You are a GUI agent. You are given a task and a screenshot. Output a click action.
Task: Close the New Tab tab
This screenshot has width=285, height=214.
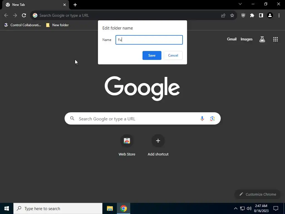65,5
